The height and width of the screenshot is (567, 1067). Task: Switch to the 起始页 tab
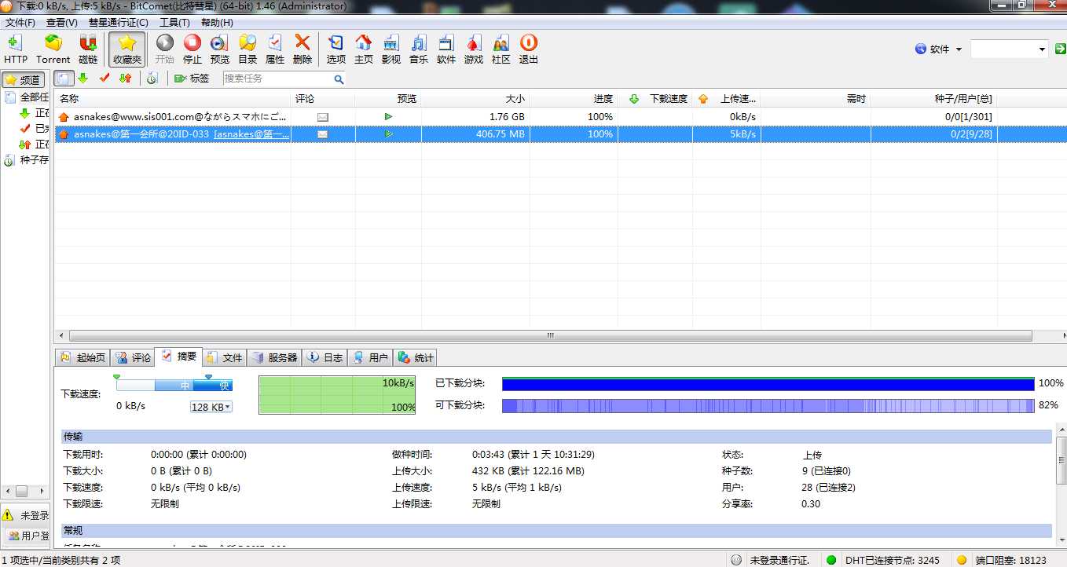point(83,357)
